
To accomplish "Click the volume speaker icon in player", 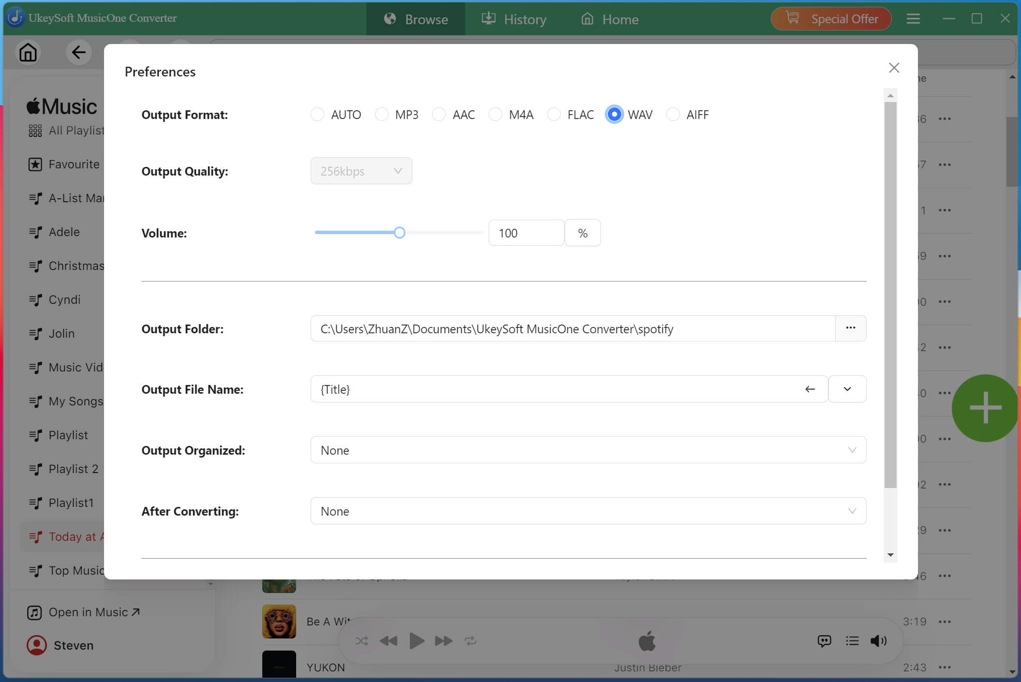I will click(x=878, y=641).
